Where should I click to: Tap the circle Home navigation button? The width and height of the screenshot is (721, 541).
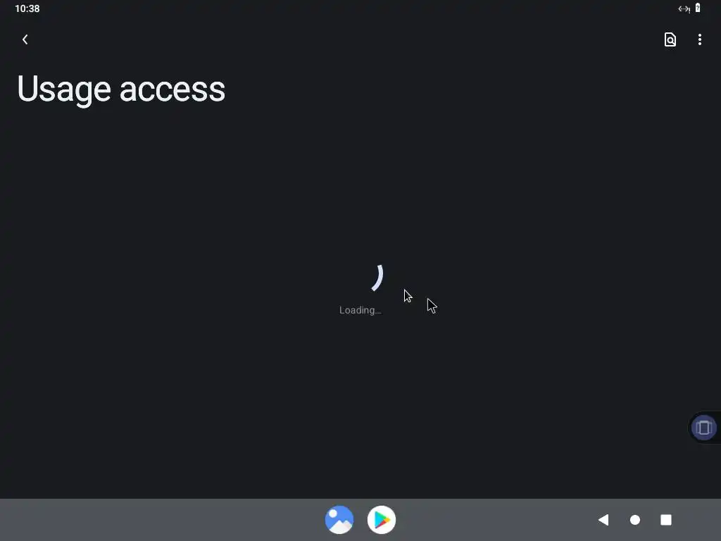point(635,520)
